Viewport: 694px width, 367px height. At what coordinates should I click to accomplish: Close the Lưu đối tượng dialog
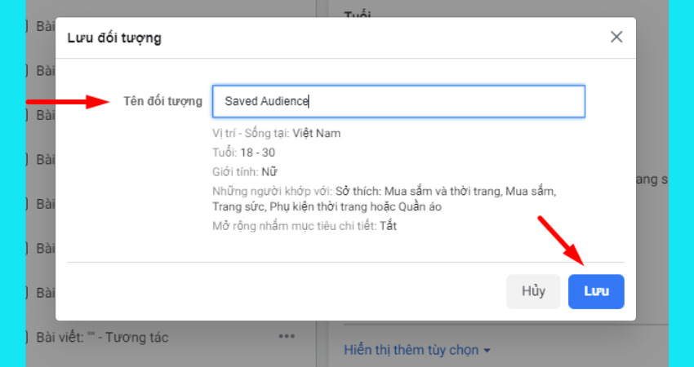click(x=616, y=37)
